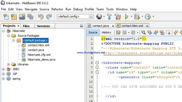Open the Window menu
The width and height of the screenshot is (182, 102).
coord(122,9)
